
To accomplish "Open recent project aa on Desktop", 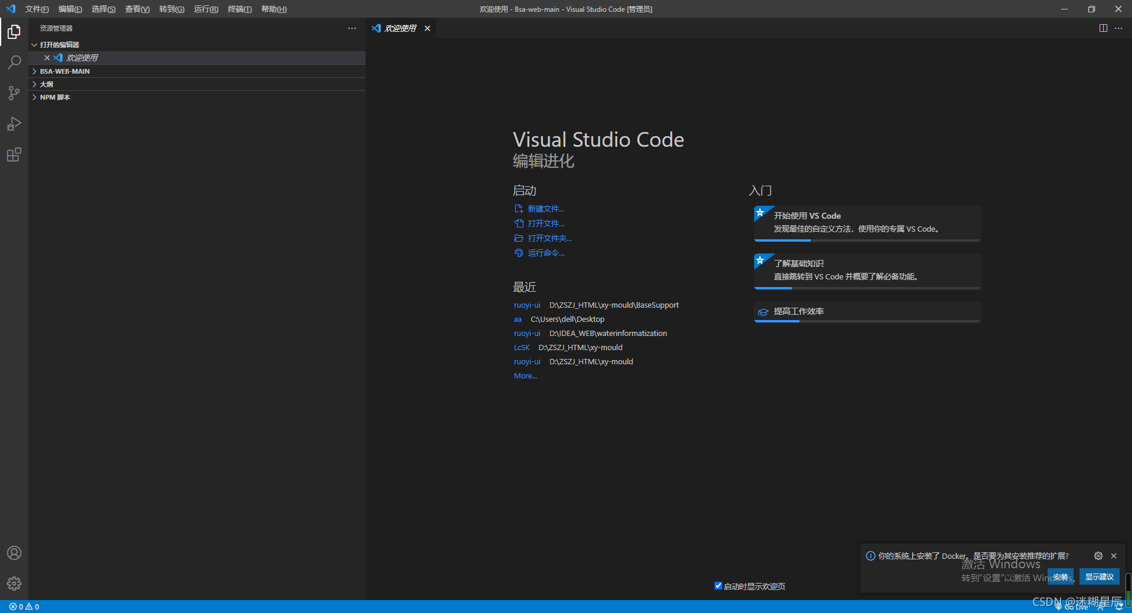I will point(518,319).
